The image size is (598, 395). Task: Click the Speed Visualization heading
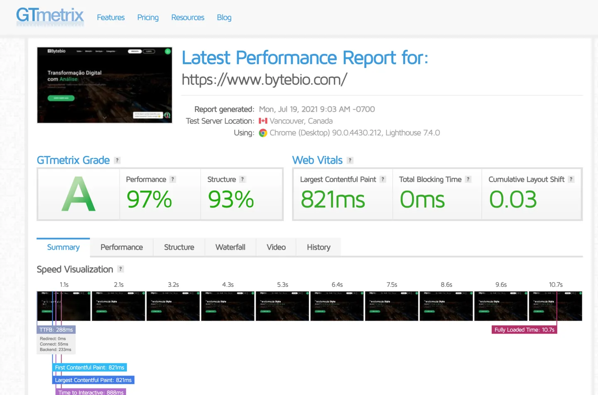click(75, 269)
